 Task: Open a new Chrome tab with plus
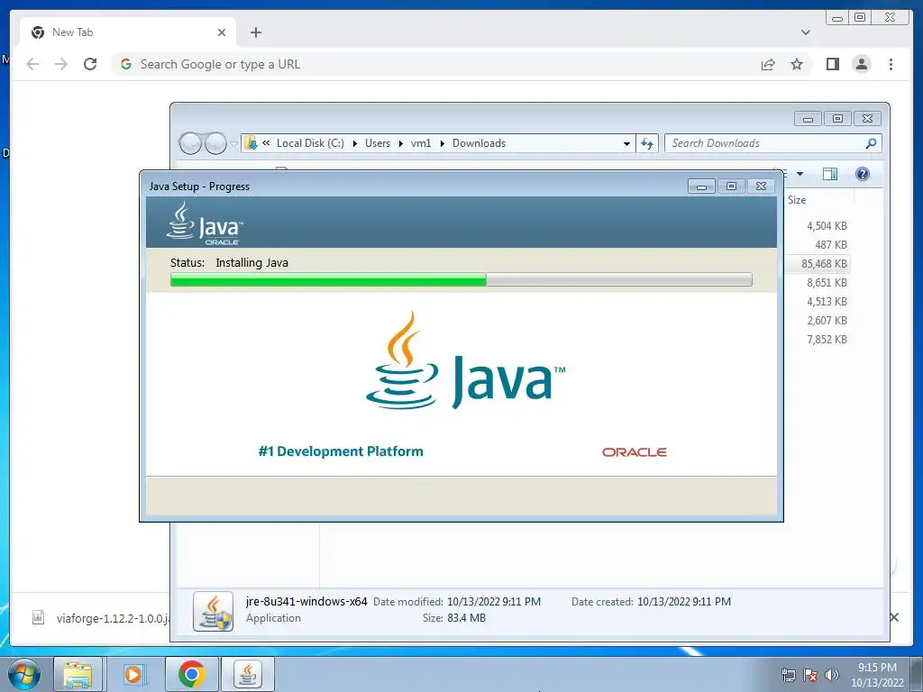point(255,32)
